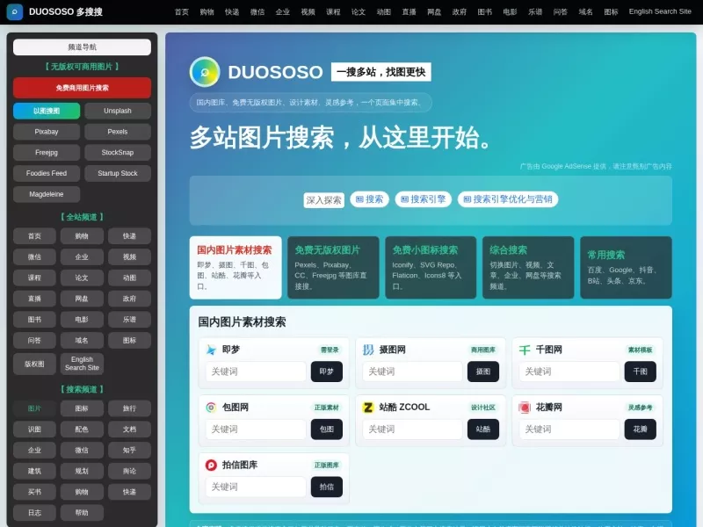Viewport: 703px width, 527px height.
Task: Open Unsplash in the sidebar
Action: click(118, 111)
